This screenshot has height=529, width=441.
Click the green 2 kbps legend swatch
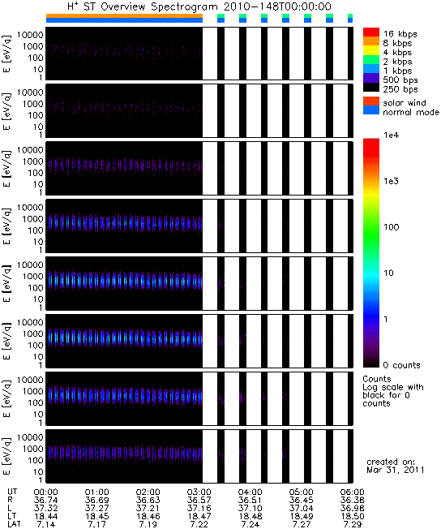(371, 59)
